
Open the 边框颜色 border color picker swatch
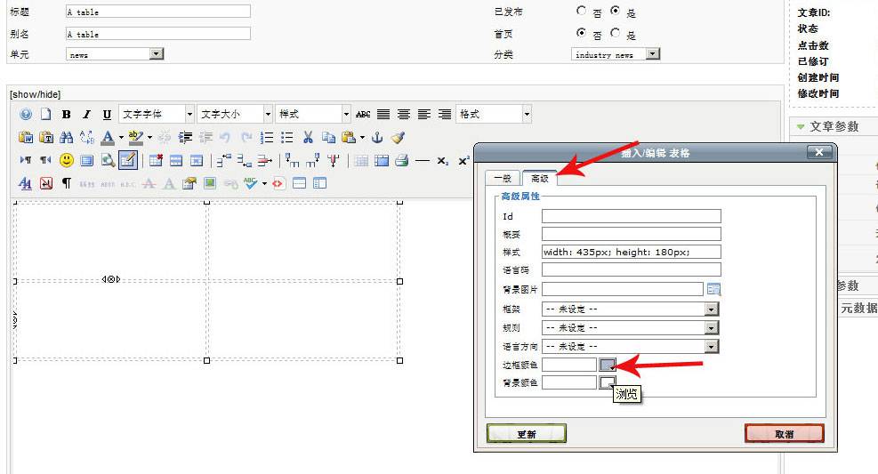tap(608, 365)
